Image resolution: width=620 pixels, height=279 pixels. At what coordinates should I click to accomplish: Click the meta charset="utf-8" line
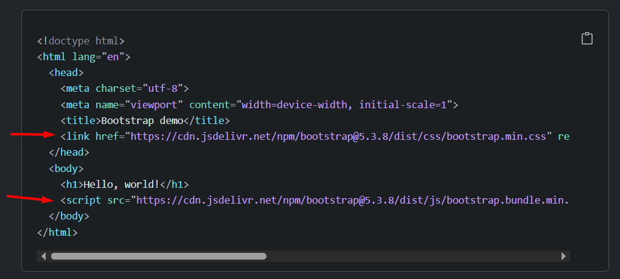125,89
